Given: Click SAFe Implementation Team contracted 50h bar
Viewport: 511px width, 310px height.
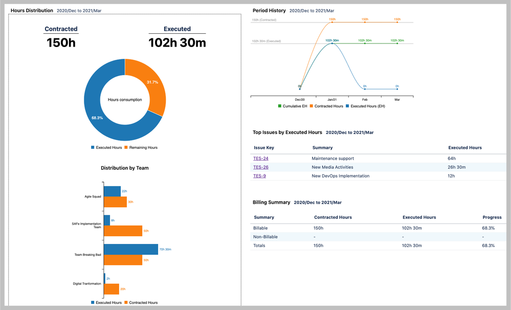Looking at the screenshot, I should coord(123,231).
